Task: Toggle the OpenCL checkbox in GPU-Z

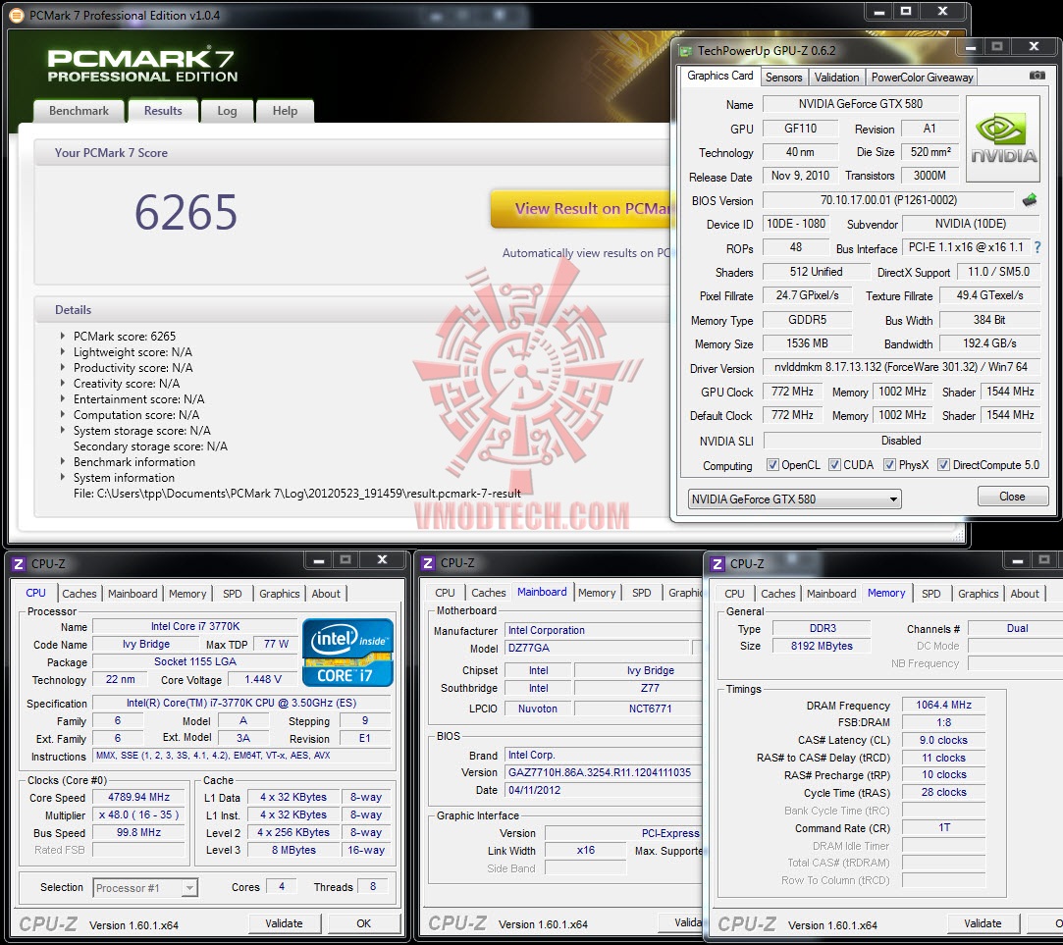Action: (772, 464)
